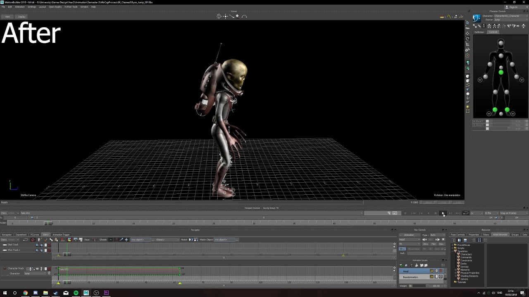Open the Snap on Frames dropdown
Image resolution: width=529 pixels, height=297 pixels.
coord(514,213)
